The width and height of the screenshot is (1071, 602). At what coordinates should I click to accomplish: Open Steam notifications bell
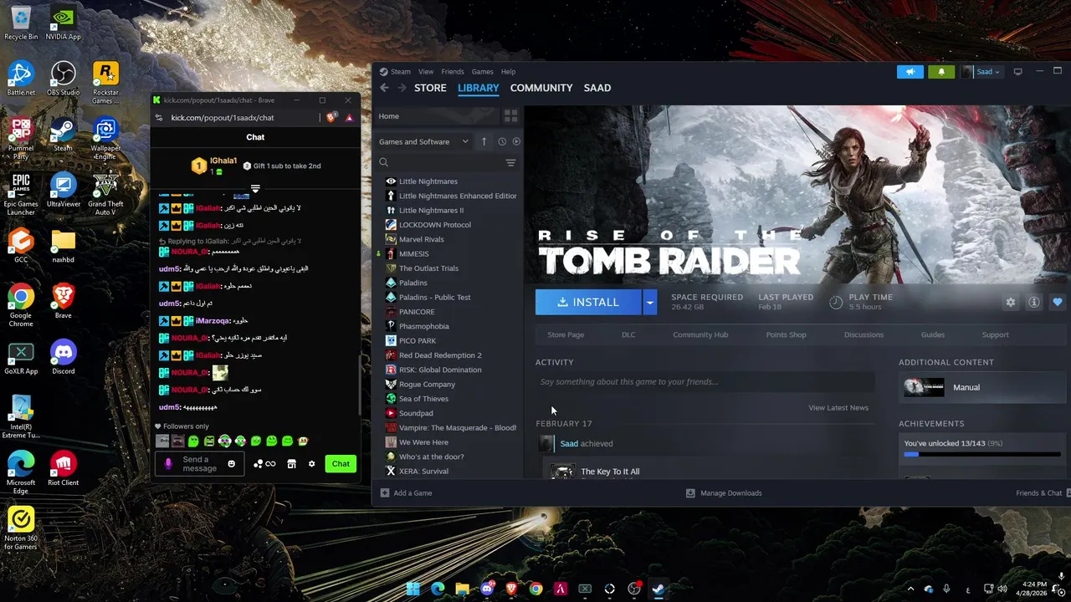click(x=941, y=72)
